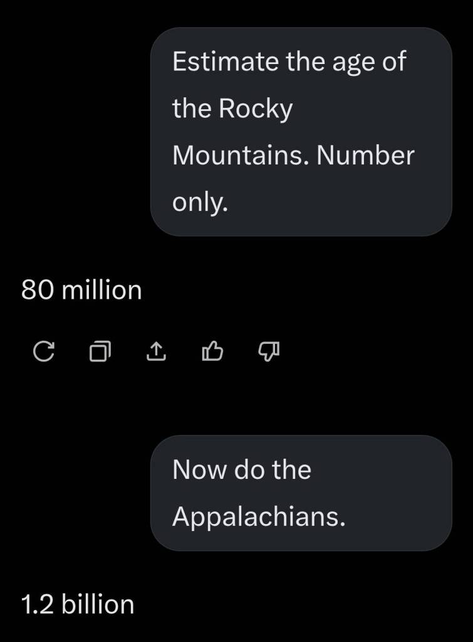473x642 pixels.
Task: Click the word "Appalachians." in the message
Action: (x=259, y=516)
